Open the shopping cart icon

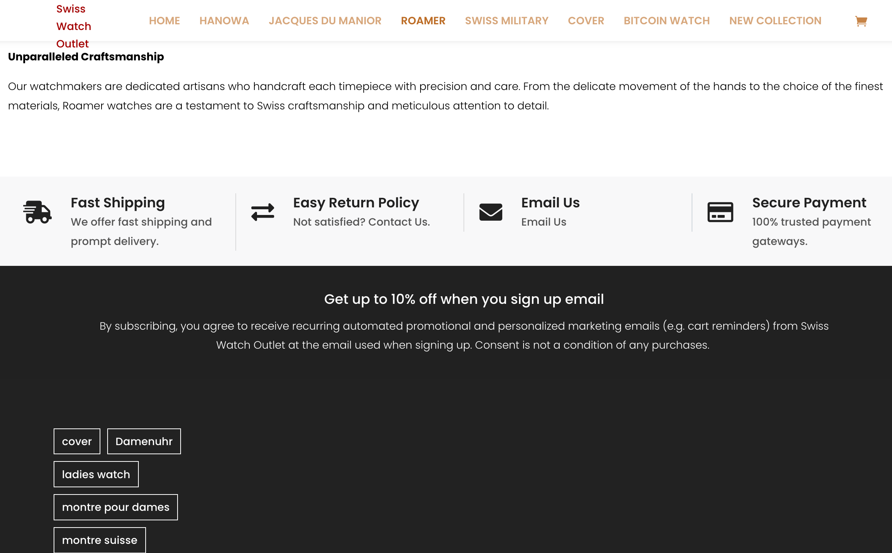coord(861,21)
